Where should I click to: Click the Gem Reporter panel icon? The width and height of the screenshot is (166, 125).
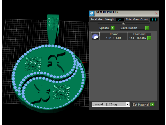click(92, 14)
